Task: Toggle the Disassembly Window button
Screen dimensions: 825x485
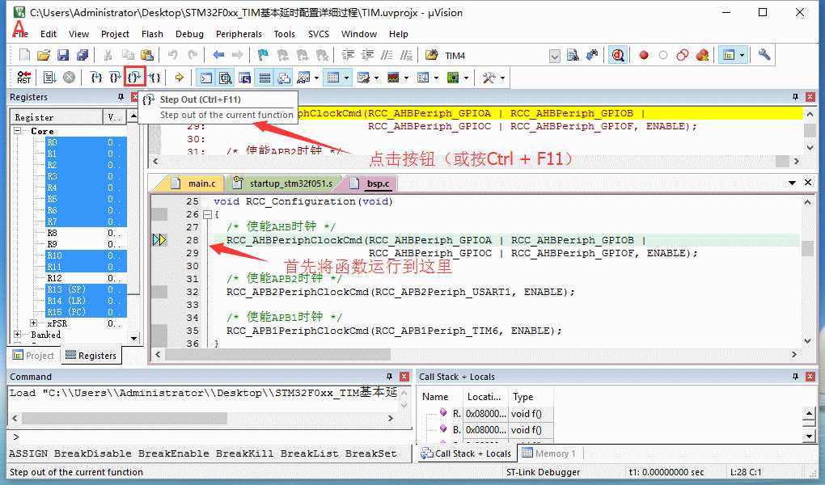Action: 225,78
